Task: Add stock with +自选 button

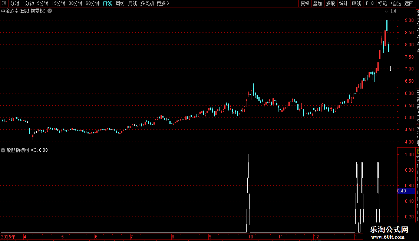Action: [x=396, y=3]
